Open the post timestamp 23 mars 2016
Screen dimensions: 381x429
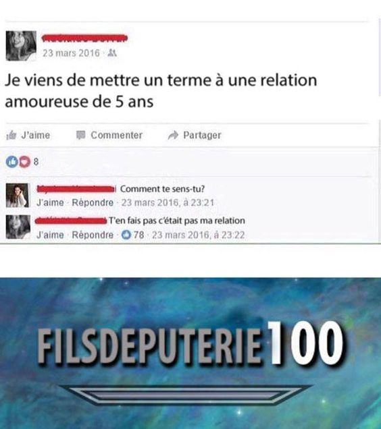point(71,53)
